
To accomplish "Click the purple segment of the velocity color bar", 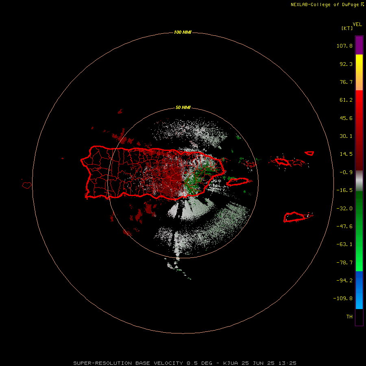I will [359, 45].
